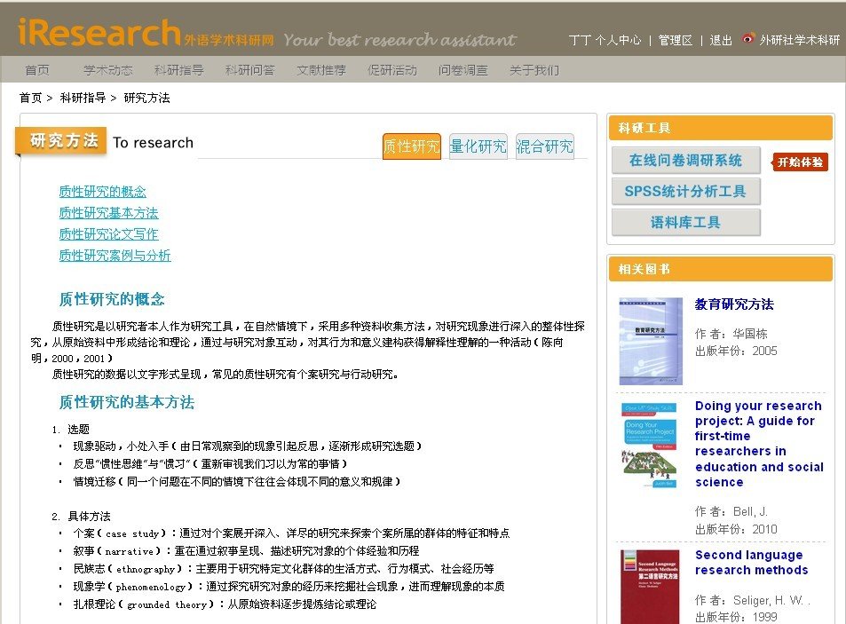Viewport: 846px width, 624px height.
Task: Go to 科研指导 in the navigation bar
Action: (x=178, y=70)
